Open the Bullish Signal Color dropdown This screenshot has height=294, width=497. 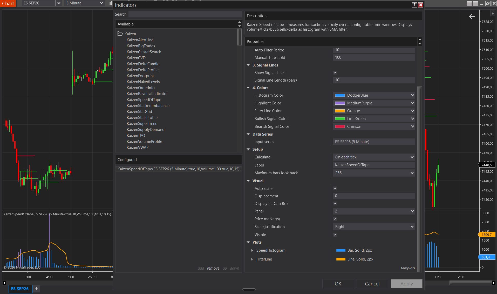pyautogui.click(x=374, y=119)
